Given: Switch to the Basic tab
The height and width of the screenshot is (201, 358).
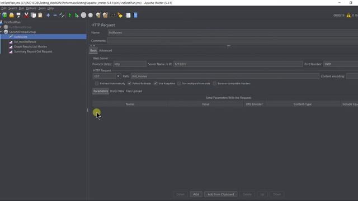Looking at the screenshot, I should pyautogui.click(x=93, y=51).
